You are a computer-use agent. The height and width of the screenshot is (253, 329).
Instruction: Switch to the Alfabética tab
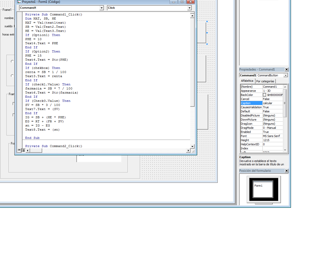coord(247,81)
